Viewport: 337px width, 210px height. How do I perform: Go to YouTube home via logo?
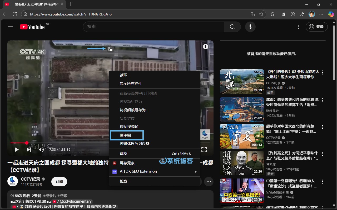click(x=32, y=27)
